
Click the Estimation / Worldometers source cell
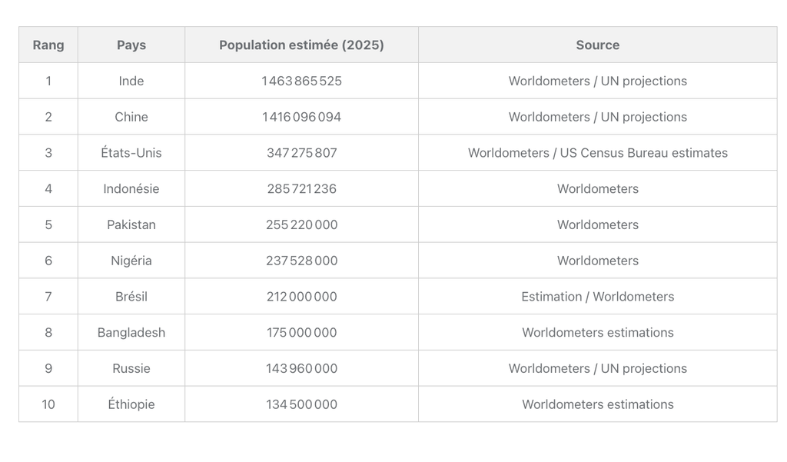(x=597, y=297)
